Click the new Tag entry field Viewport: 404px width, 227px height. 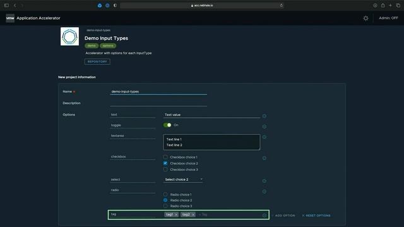pyautogui.click(x=203, y=214)
